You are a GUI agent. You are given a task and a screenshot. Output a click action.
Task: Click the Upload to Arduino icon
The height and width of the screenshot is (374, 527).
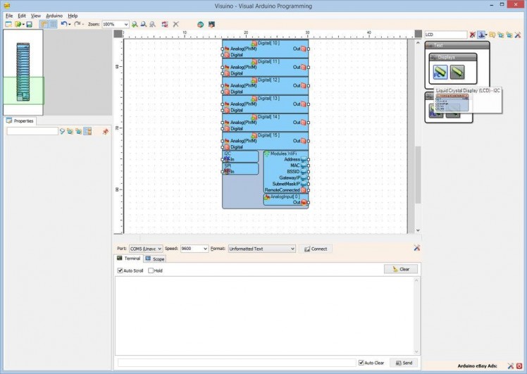point(211,24)
